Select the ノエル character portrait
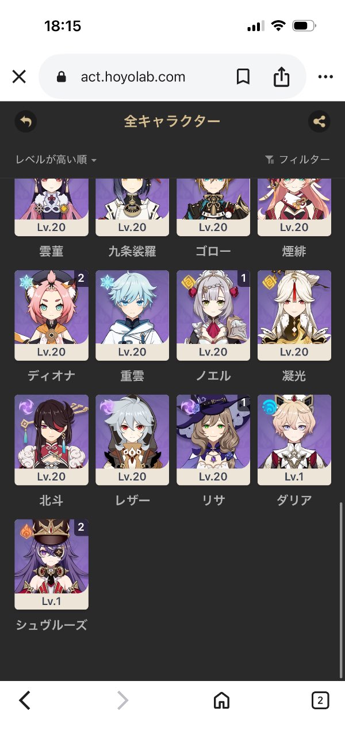The height and width of the screenshot is (749, 345). point(213,316)
